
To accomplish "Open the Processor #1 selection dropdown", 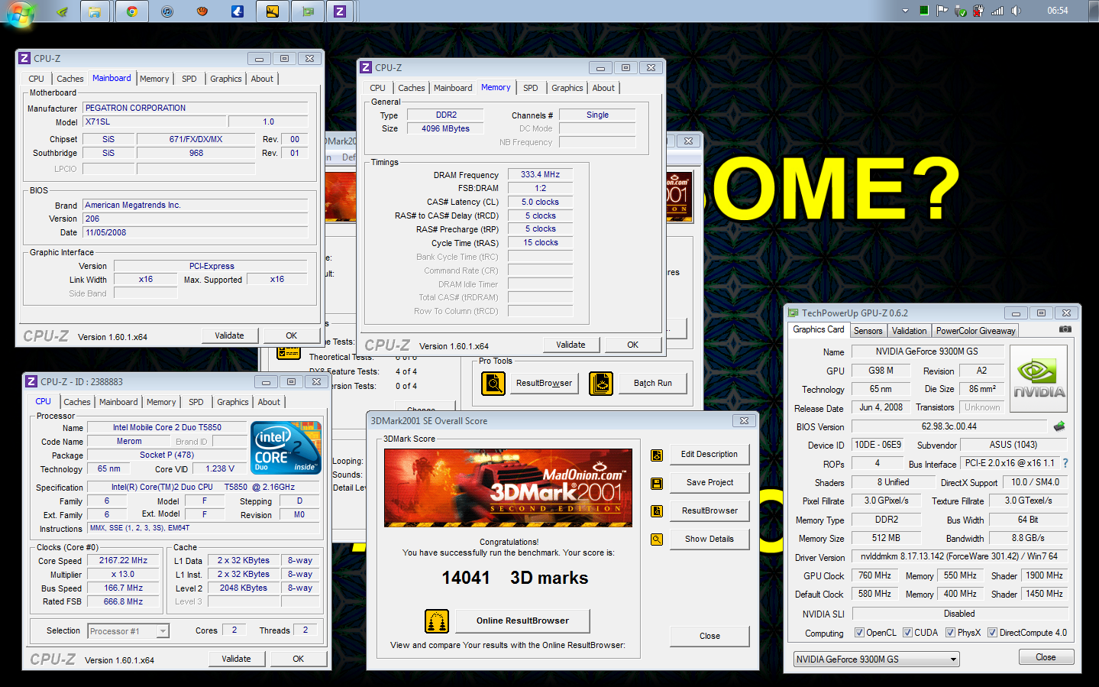I will click(128, 631).
